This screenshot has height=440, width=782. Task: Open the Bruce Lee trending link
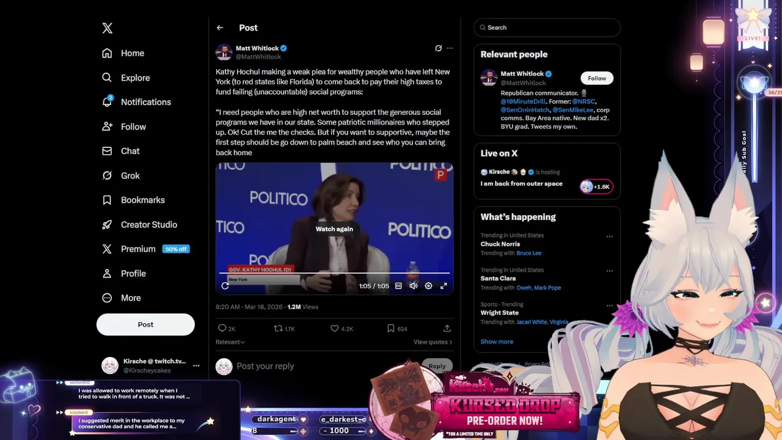[x=528, y=253]
